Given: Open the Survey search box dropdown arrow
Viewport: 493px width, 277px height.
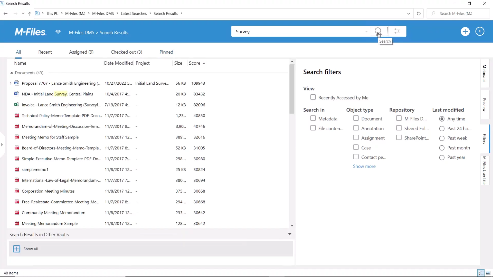Looking at the screenshot, I should pyautogui.click(x=366, y=32).
